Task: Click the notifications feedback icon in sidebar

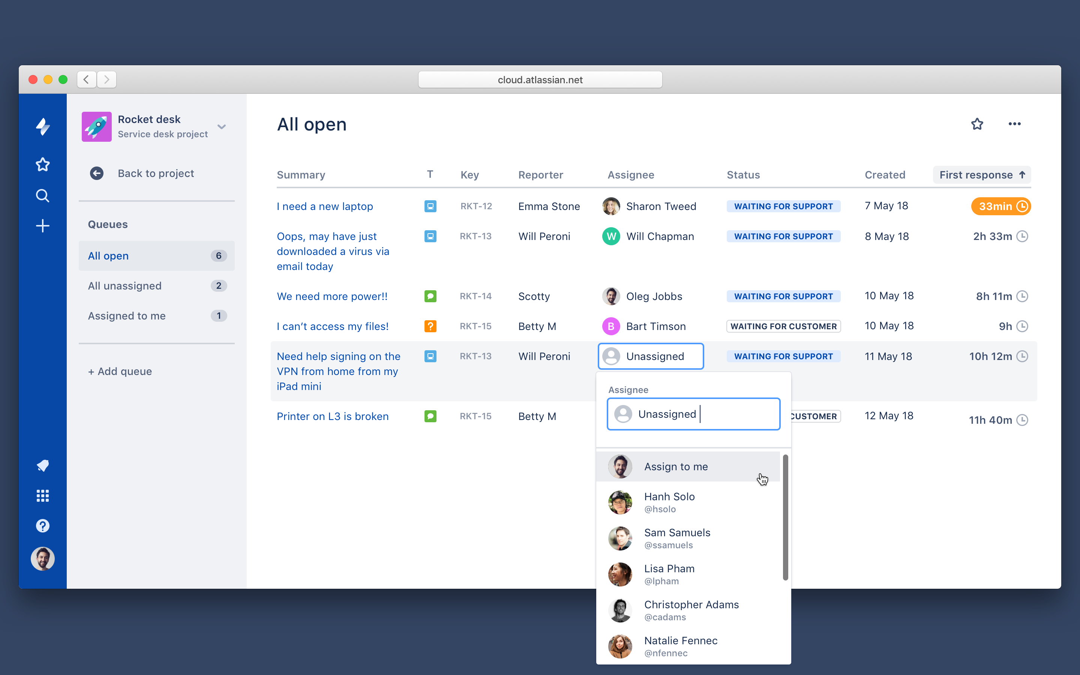Action: point(42,466)
